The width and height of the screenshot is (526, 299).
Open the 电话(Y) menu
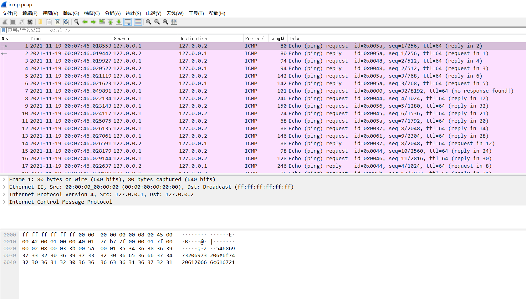pos(154,13)
